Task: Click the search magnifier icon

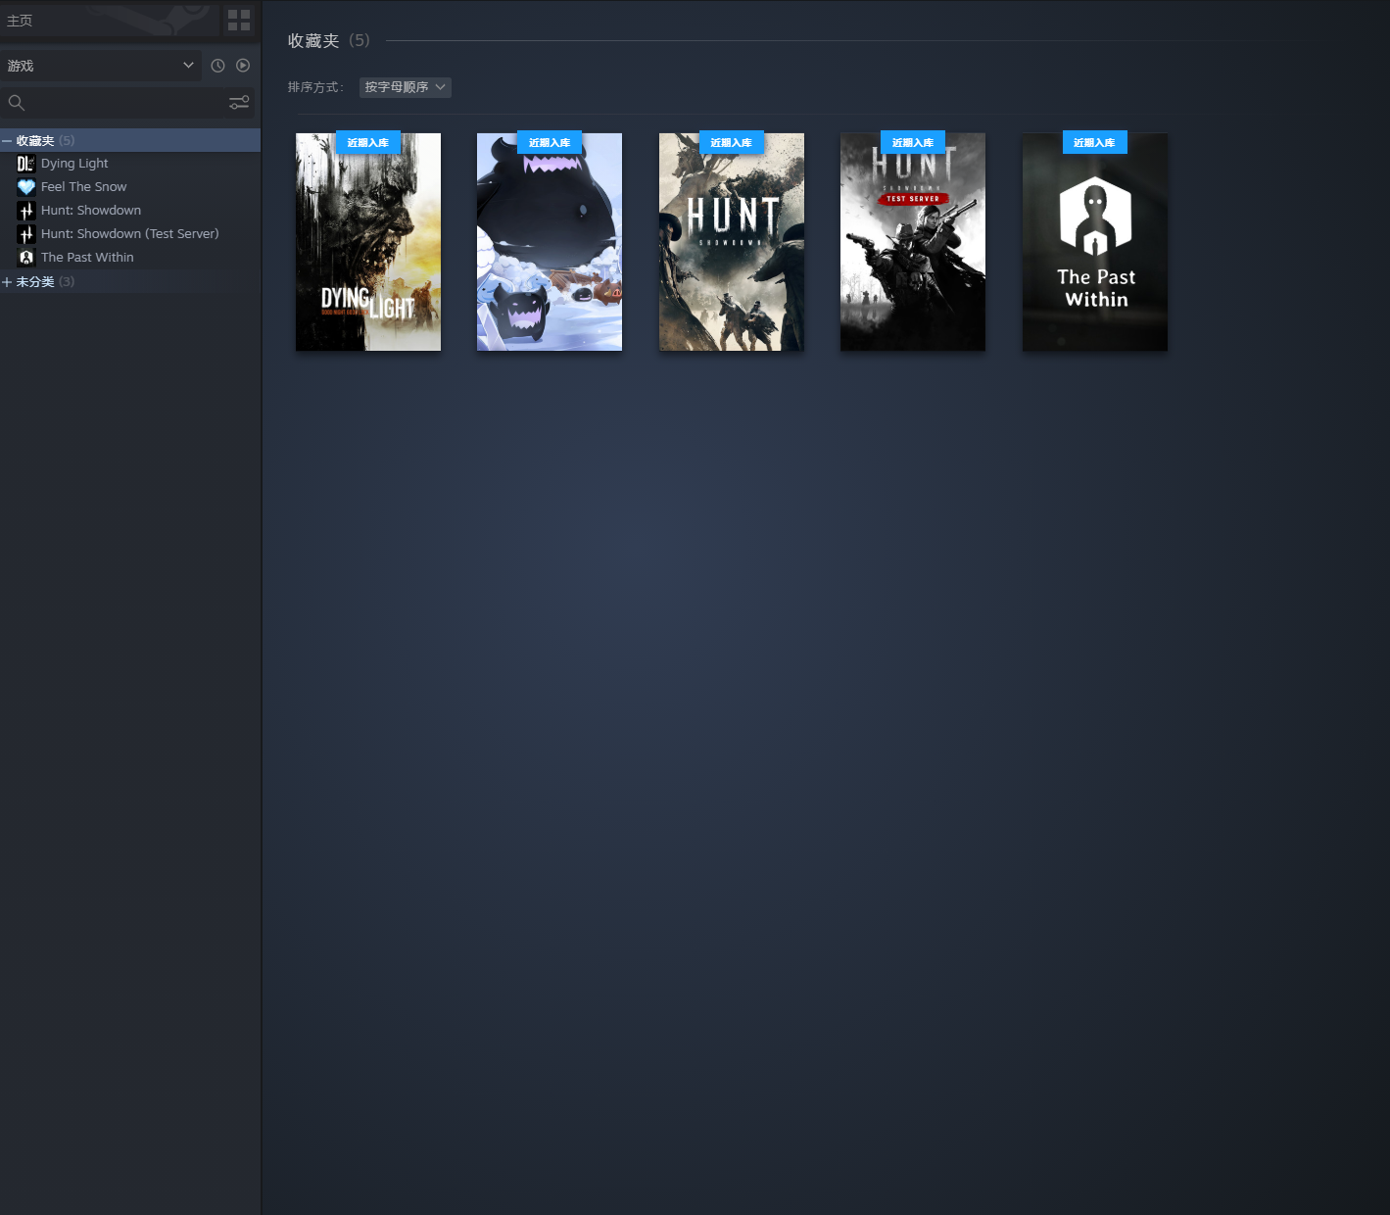Action: click(17, 103)
